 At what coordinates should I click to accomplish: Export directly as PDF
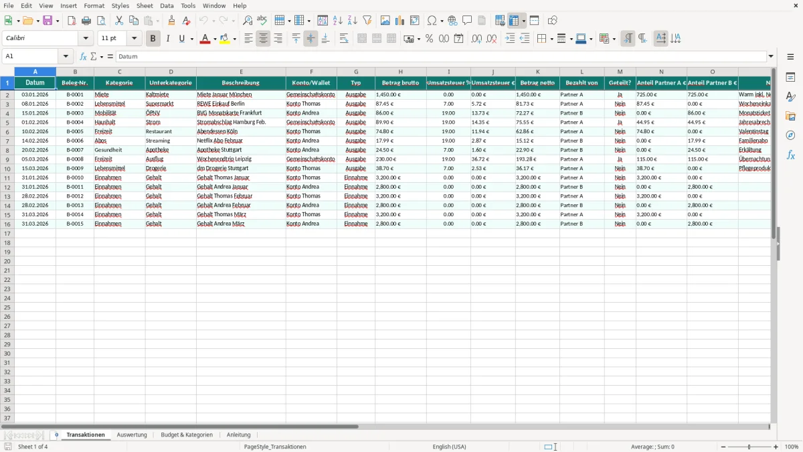(72, 21)
